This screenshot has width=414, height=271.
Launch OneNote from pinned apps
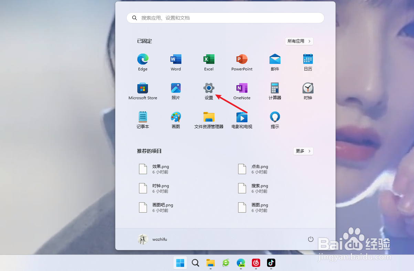tap(242, 91)
